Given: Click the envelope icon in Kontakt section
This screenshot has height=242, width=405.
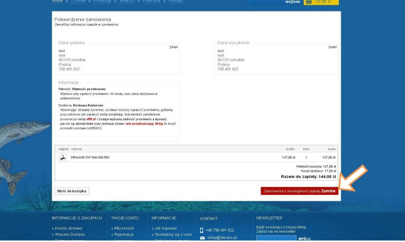Looking at the screenshot, I should click(202, 238).
